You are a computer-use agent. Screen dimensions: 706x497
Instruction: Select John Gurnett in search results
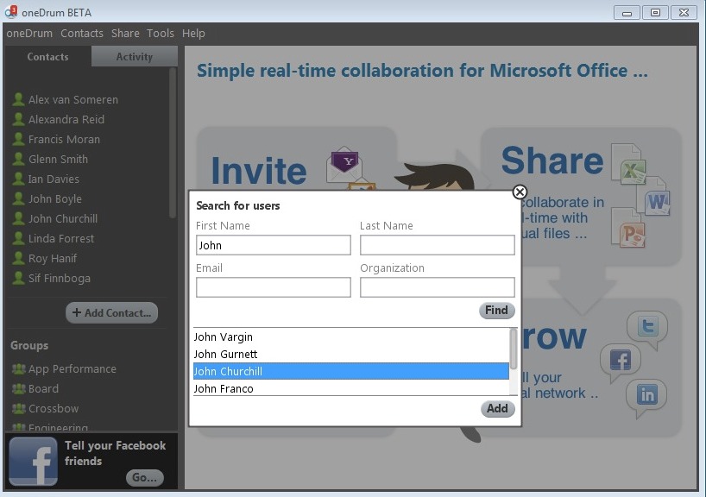click(x=351, y=354)
